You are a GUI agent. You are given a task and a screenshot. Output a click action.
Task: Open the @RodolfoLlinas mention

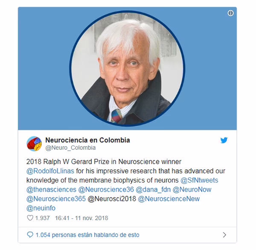pos(50,171)
